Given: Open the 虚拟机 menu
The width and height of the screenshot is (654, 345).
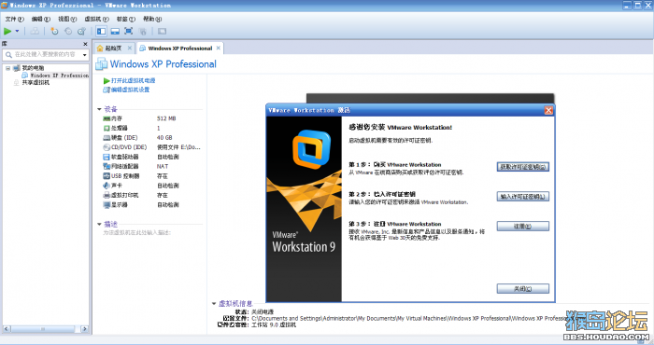Looking at the screenshot, I should point(96,20).
